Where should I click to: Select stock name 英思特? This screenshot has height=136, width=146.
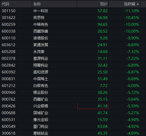pyautogui.click(x=39, y=18)
